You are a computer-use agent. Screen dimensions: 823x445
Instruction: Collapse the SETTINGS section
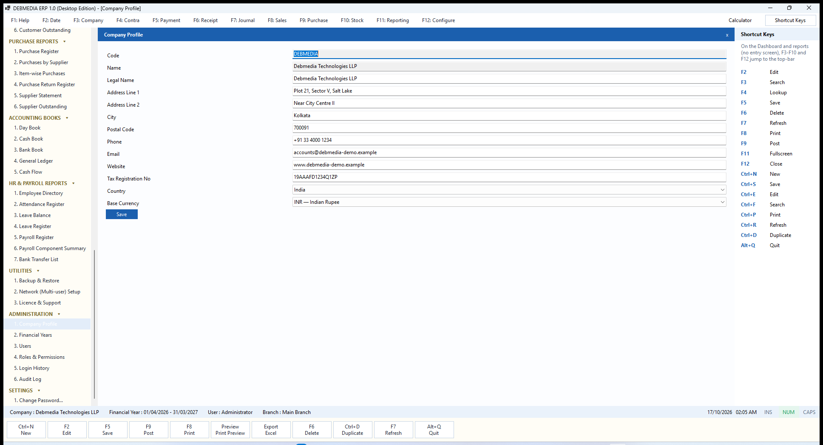39,391
